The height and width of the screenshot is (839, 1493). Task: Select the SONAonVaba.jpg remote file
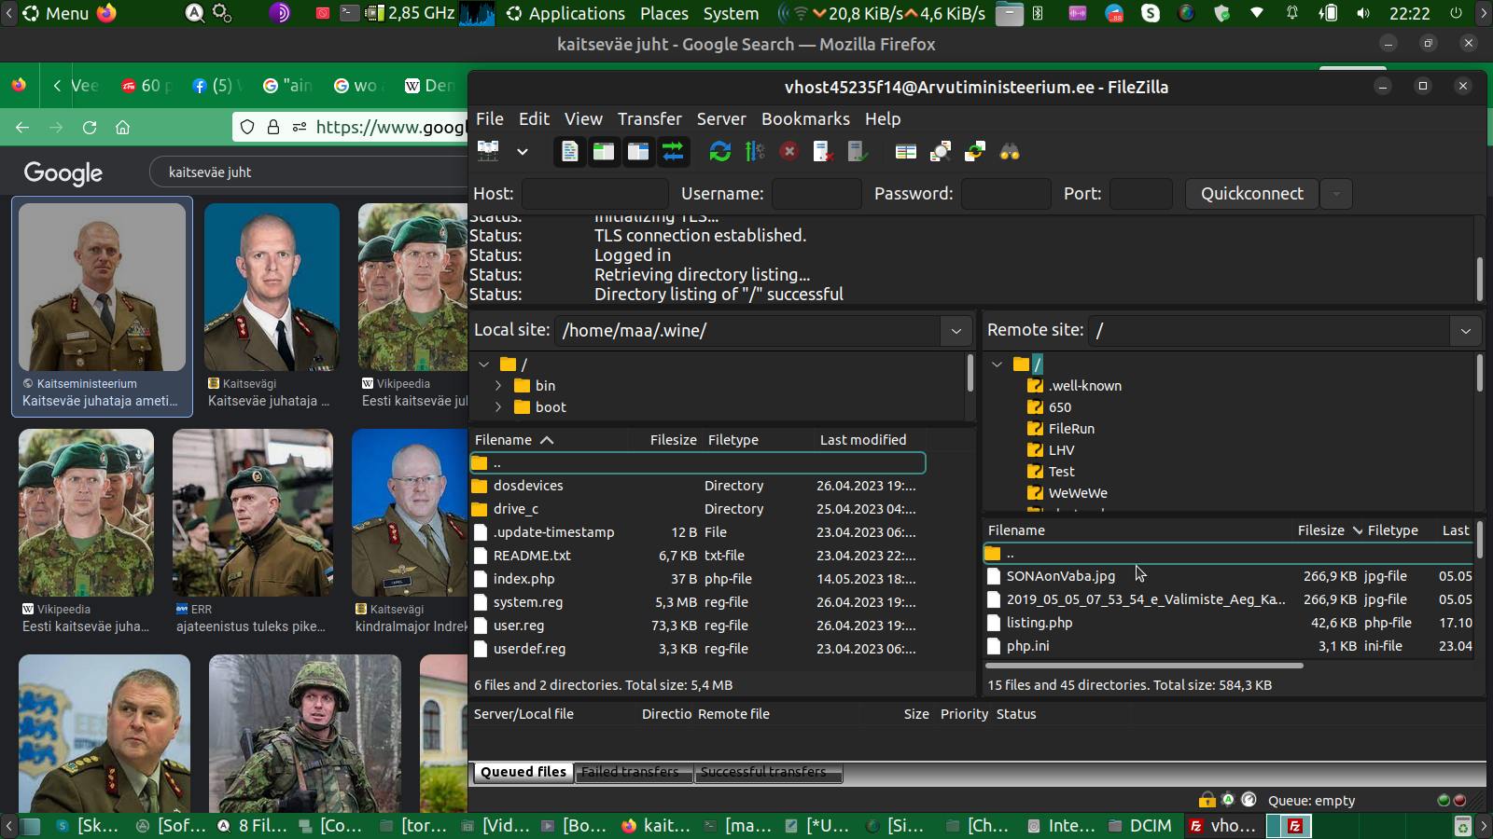[1060, 576]
